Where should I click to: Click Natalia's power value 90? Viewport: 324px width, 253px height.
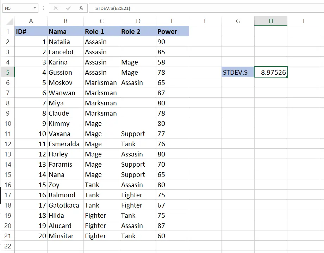pos(173,42)
